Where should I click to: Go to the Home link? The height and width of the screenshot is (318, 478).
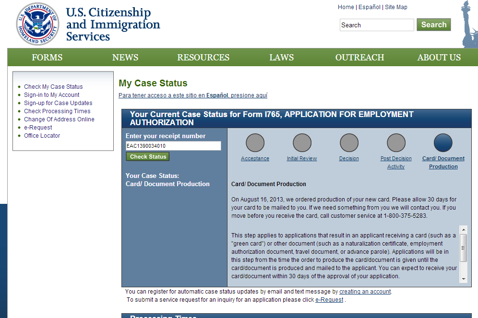[346, 7]
